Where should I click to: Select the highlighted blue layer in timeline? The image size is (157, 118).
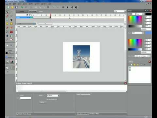coord(25,17)
